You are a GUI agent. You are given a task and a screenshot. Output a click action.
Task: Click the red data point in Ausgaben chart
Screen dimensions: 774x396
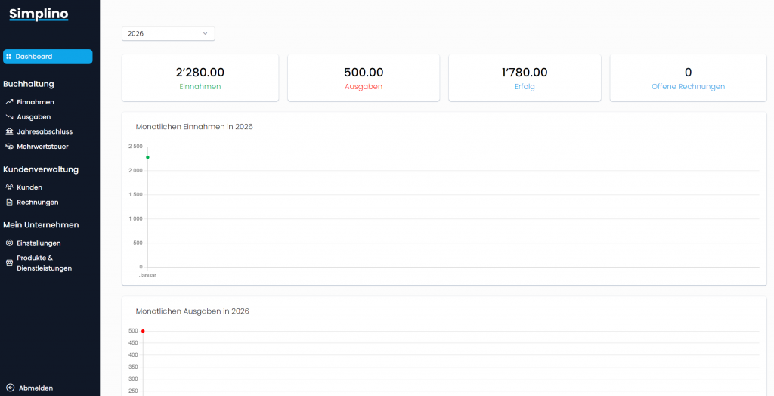pyautogui.click(x=143, y=331)
